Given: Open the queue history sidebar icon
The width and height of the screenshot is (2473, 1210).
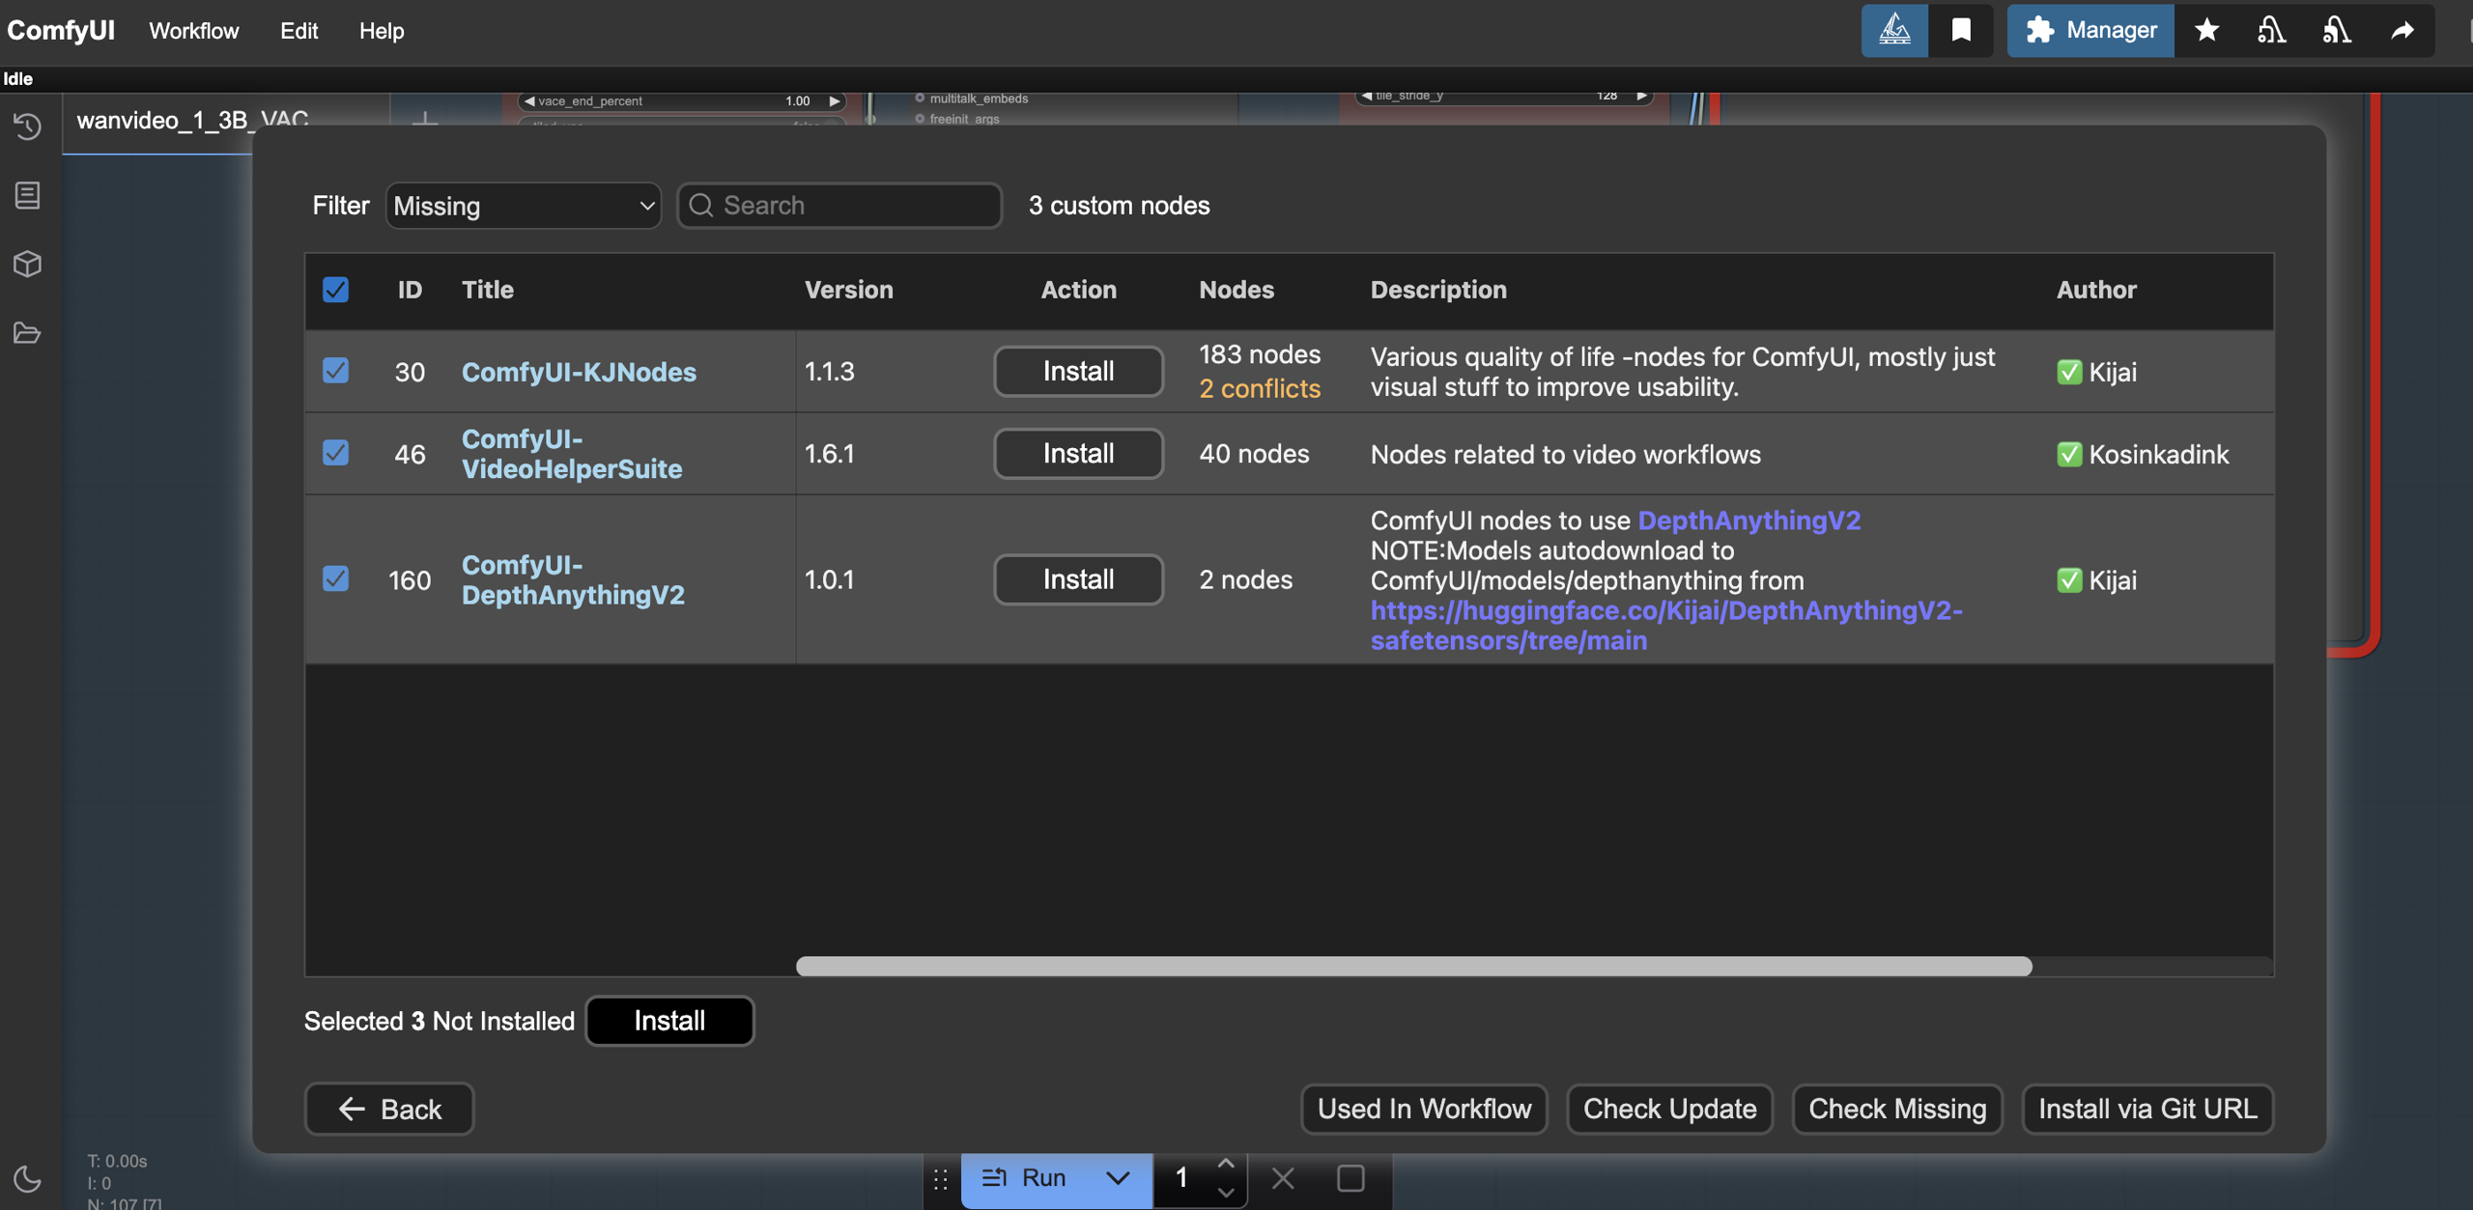Looking at the screenshot, I should pyautogui.click(x=27, y=127).
